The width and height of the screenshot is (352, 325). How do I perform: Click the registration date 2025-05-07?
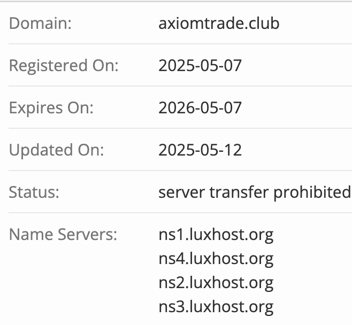[200, 66]
